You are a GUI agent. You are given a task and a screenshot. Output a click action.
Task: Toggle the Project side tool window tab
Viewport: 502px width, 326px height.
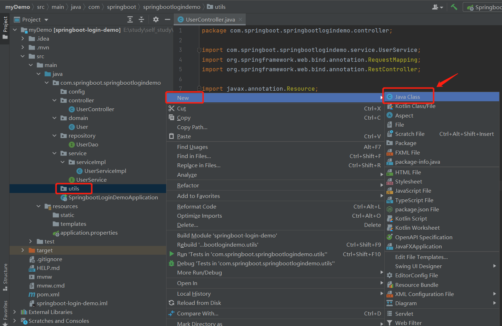tap(5, 28)
